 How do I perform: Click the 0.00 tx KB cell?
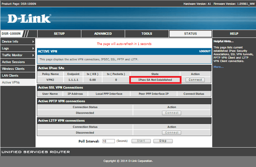(92, 80)
